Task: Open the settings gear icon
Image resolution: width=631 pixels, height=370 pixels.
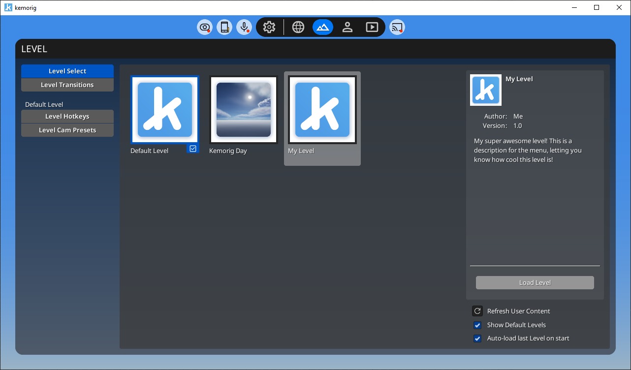Action: pos(269,27)
